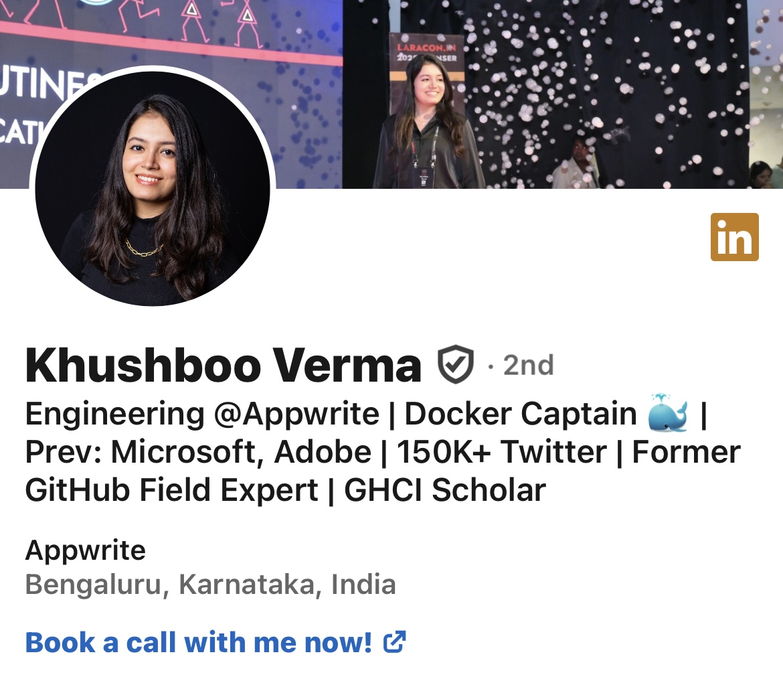
Task: Open the 'Book a call with me now!' link
Action: (199, 642)
